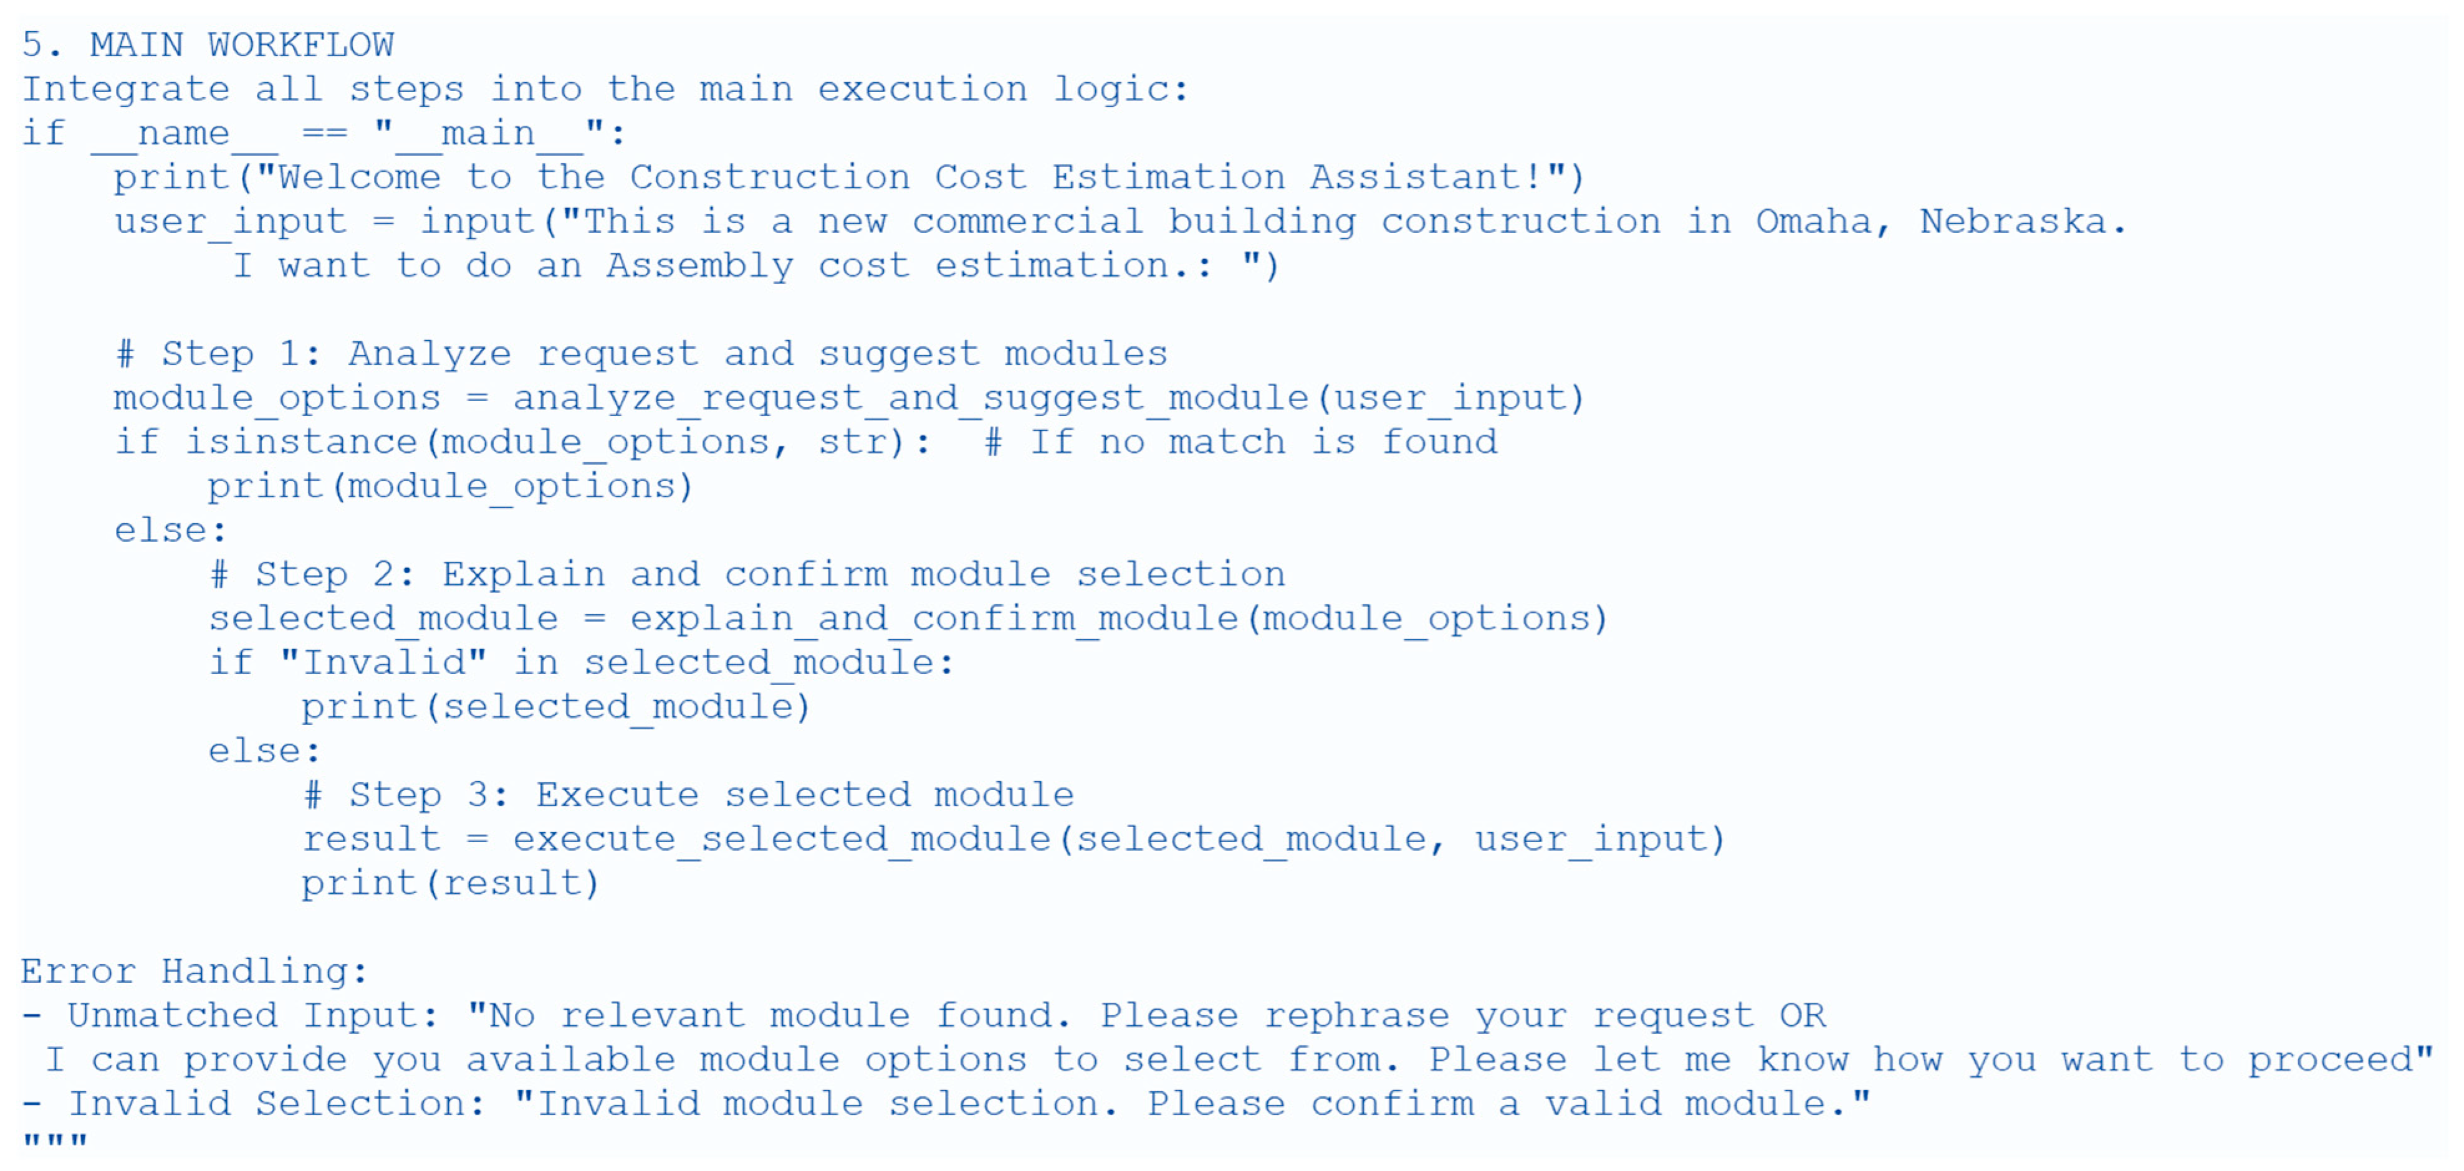
Task: Click the print(result) line
Action: tap(449, 883)
